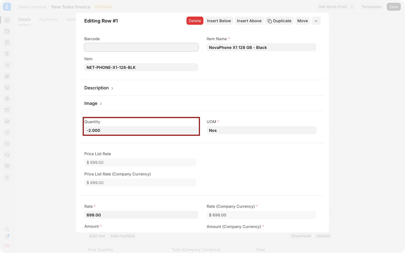Image resolution: width=405 pixels, height=253 pixels.
Task: Open the folder chart icon in the sidebar
Action: coord(7,143)
